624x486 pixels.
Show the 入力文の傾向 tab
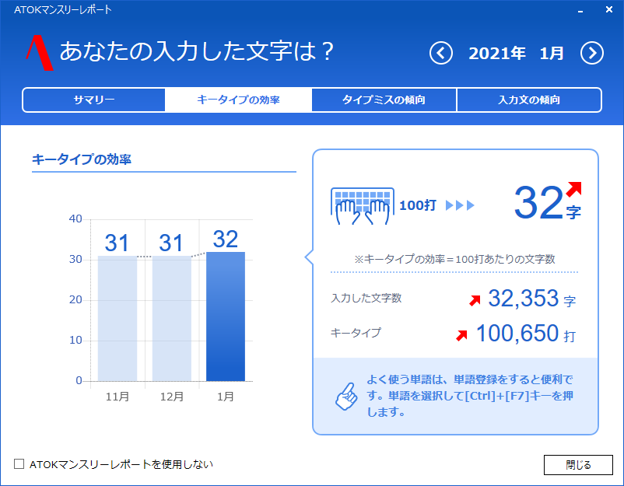(528, 100)
